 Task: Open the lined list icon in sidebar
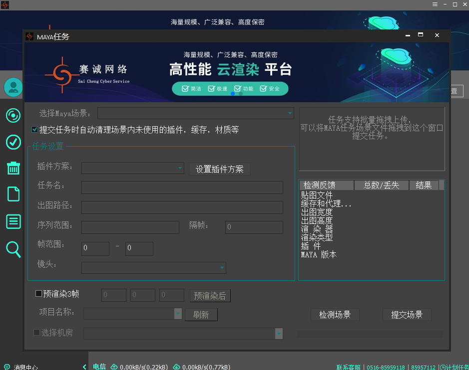[13, 221]
